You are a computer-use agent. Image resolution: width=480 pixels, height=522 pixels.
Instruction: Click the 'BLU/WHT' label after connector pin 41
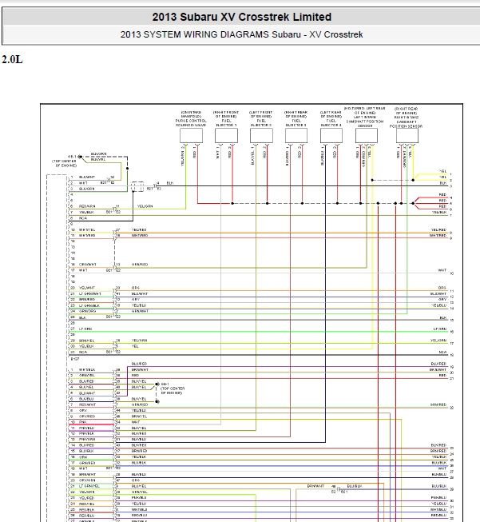[140, 293]
